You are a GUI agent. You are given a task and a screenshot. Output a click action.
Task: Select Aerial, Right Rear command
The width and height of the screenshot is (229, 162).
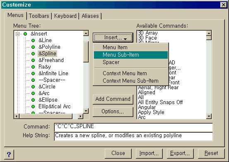[x=158, y=88]
